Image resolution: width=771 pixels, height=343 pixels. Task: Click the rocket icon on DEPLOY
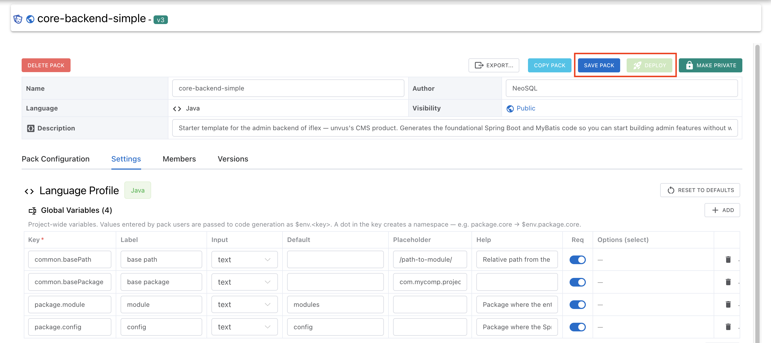coord(637,65)
